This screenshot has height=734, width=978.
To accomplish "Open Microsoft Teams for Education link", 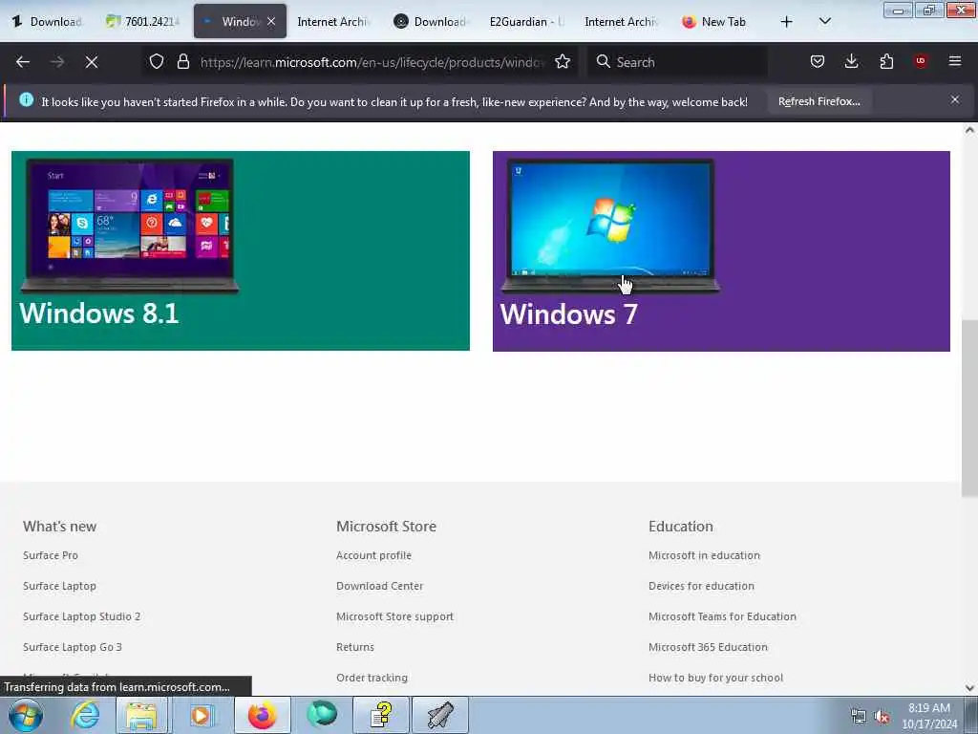I will tap(722, 616).
